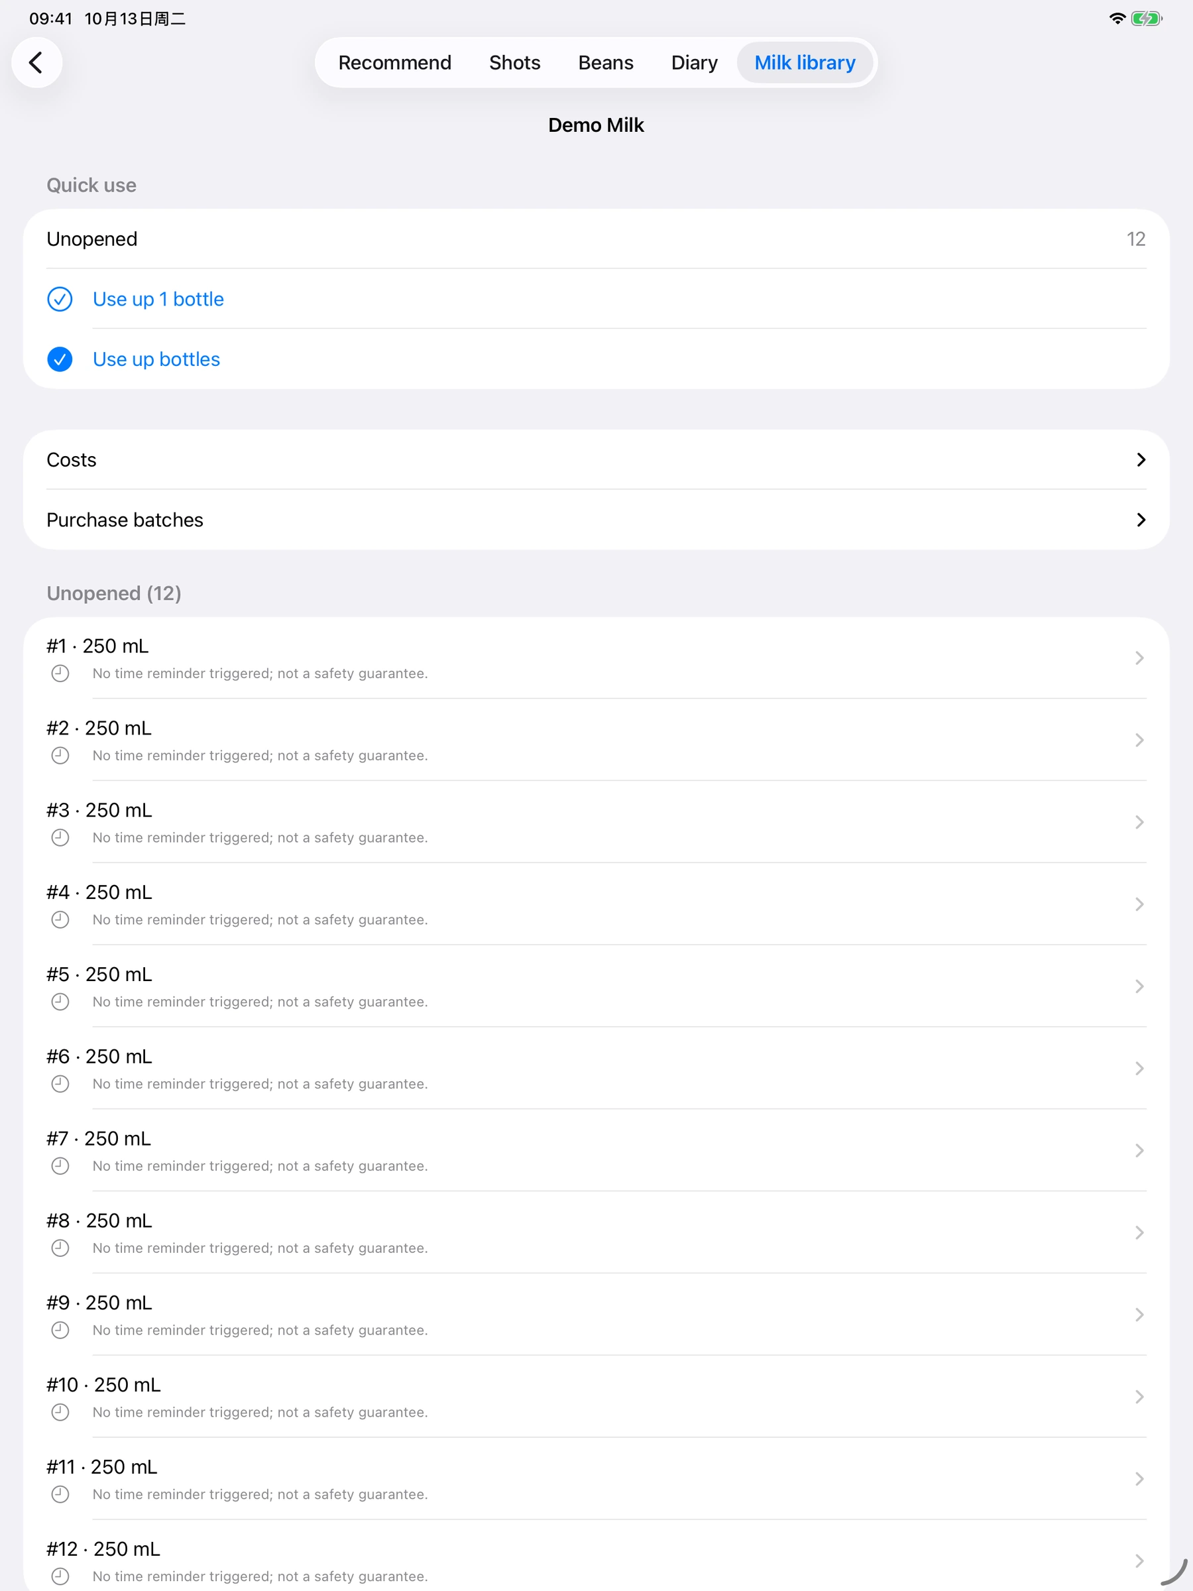Click the 'Quick use' section header
The height and width of the screenshot is (1591, 1193).
pyautogui.click(x=91, y=185)
